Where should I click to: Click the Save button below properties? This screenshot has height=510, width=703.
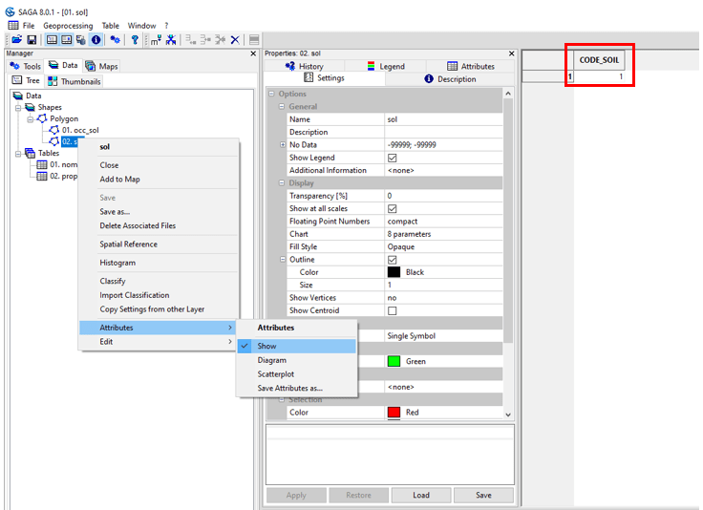tap(483, 495)
